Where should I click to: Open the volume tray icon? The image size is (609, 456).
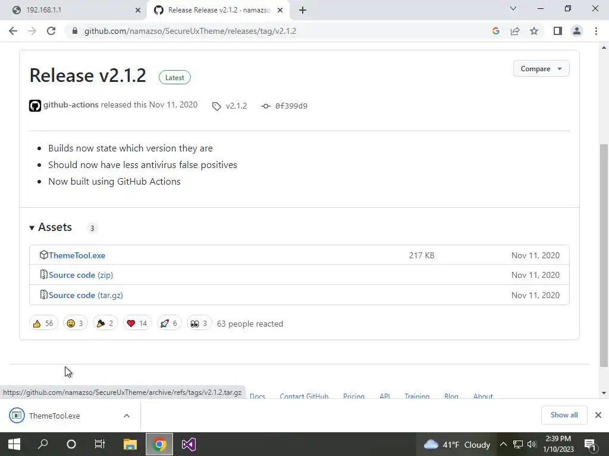pos(532,444)
